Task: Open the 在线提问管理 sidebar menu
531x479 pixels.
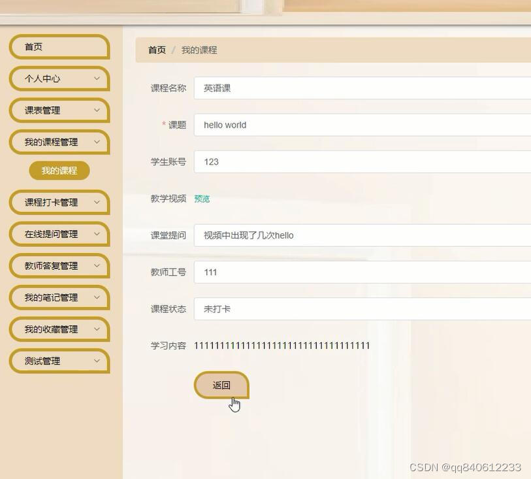Action: 59,234
